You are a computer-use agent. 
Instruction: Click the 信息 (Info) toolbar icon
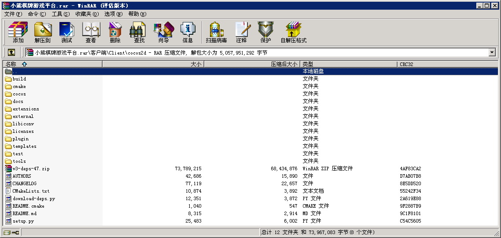click(188, 32)
